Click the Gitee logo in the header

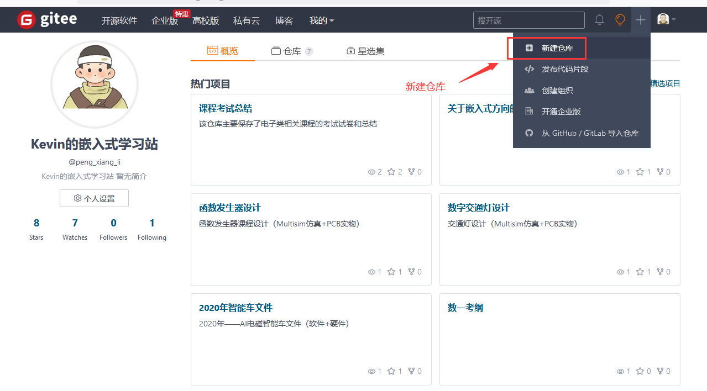47,20
